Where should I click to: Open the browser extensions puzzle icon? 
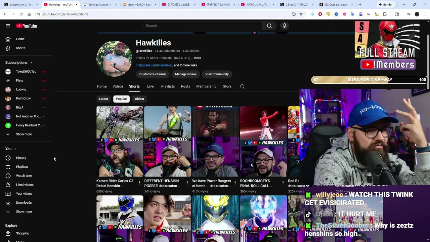pyautogui.click(x=385, y=14)
